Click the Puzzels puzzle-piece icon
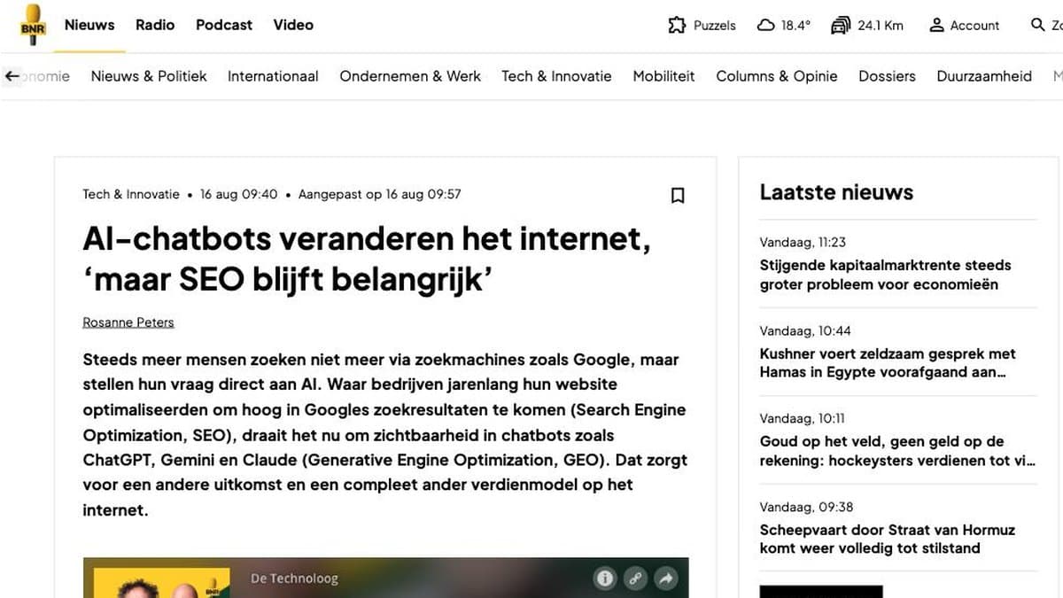Image resolution: width=1063 pixels, height=598 pixels. [x=677, y=26]
